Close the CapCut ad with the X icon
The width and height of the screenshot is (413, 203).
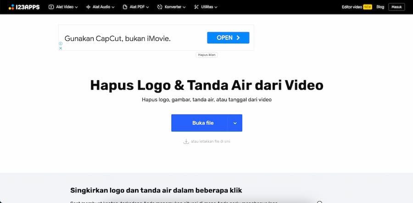point(61,48)
